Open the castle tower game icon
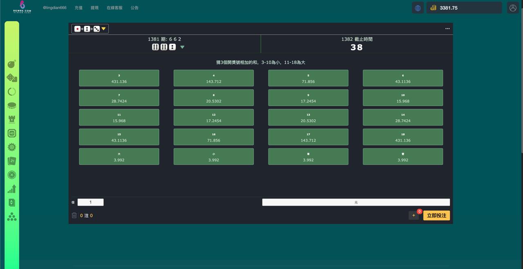The width and height of the screenshot is (523, 269). point(12,119)
